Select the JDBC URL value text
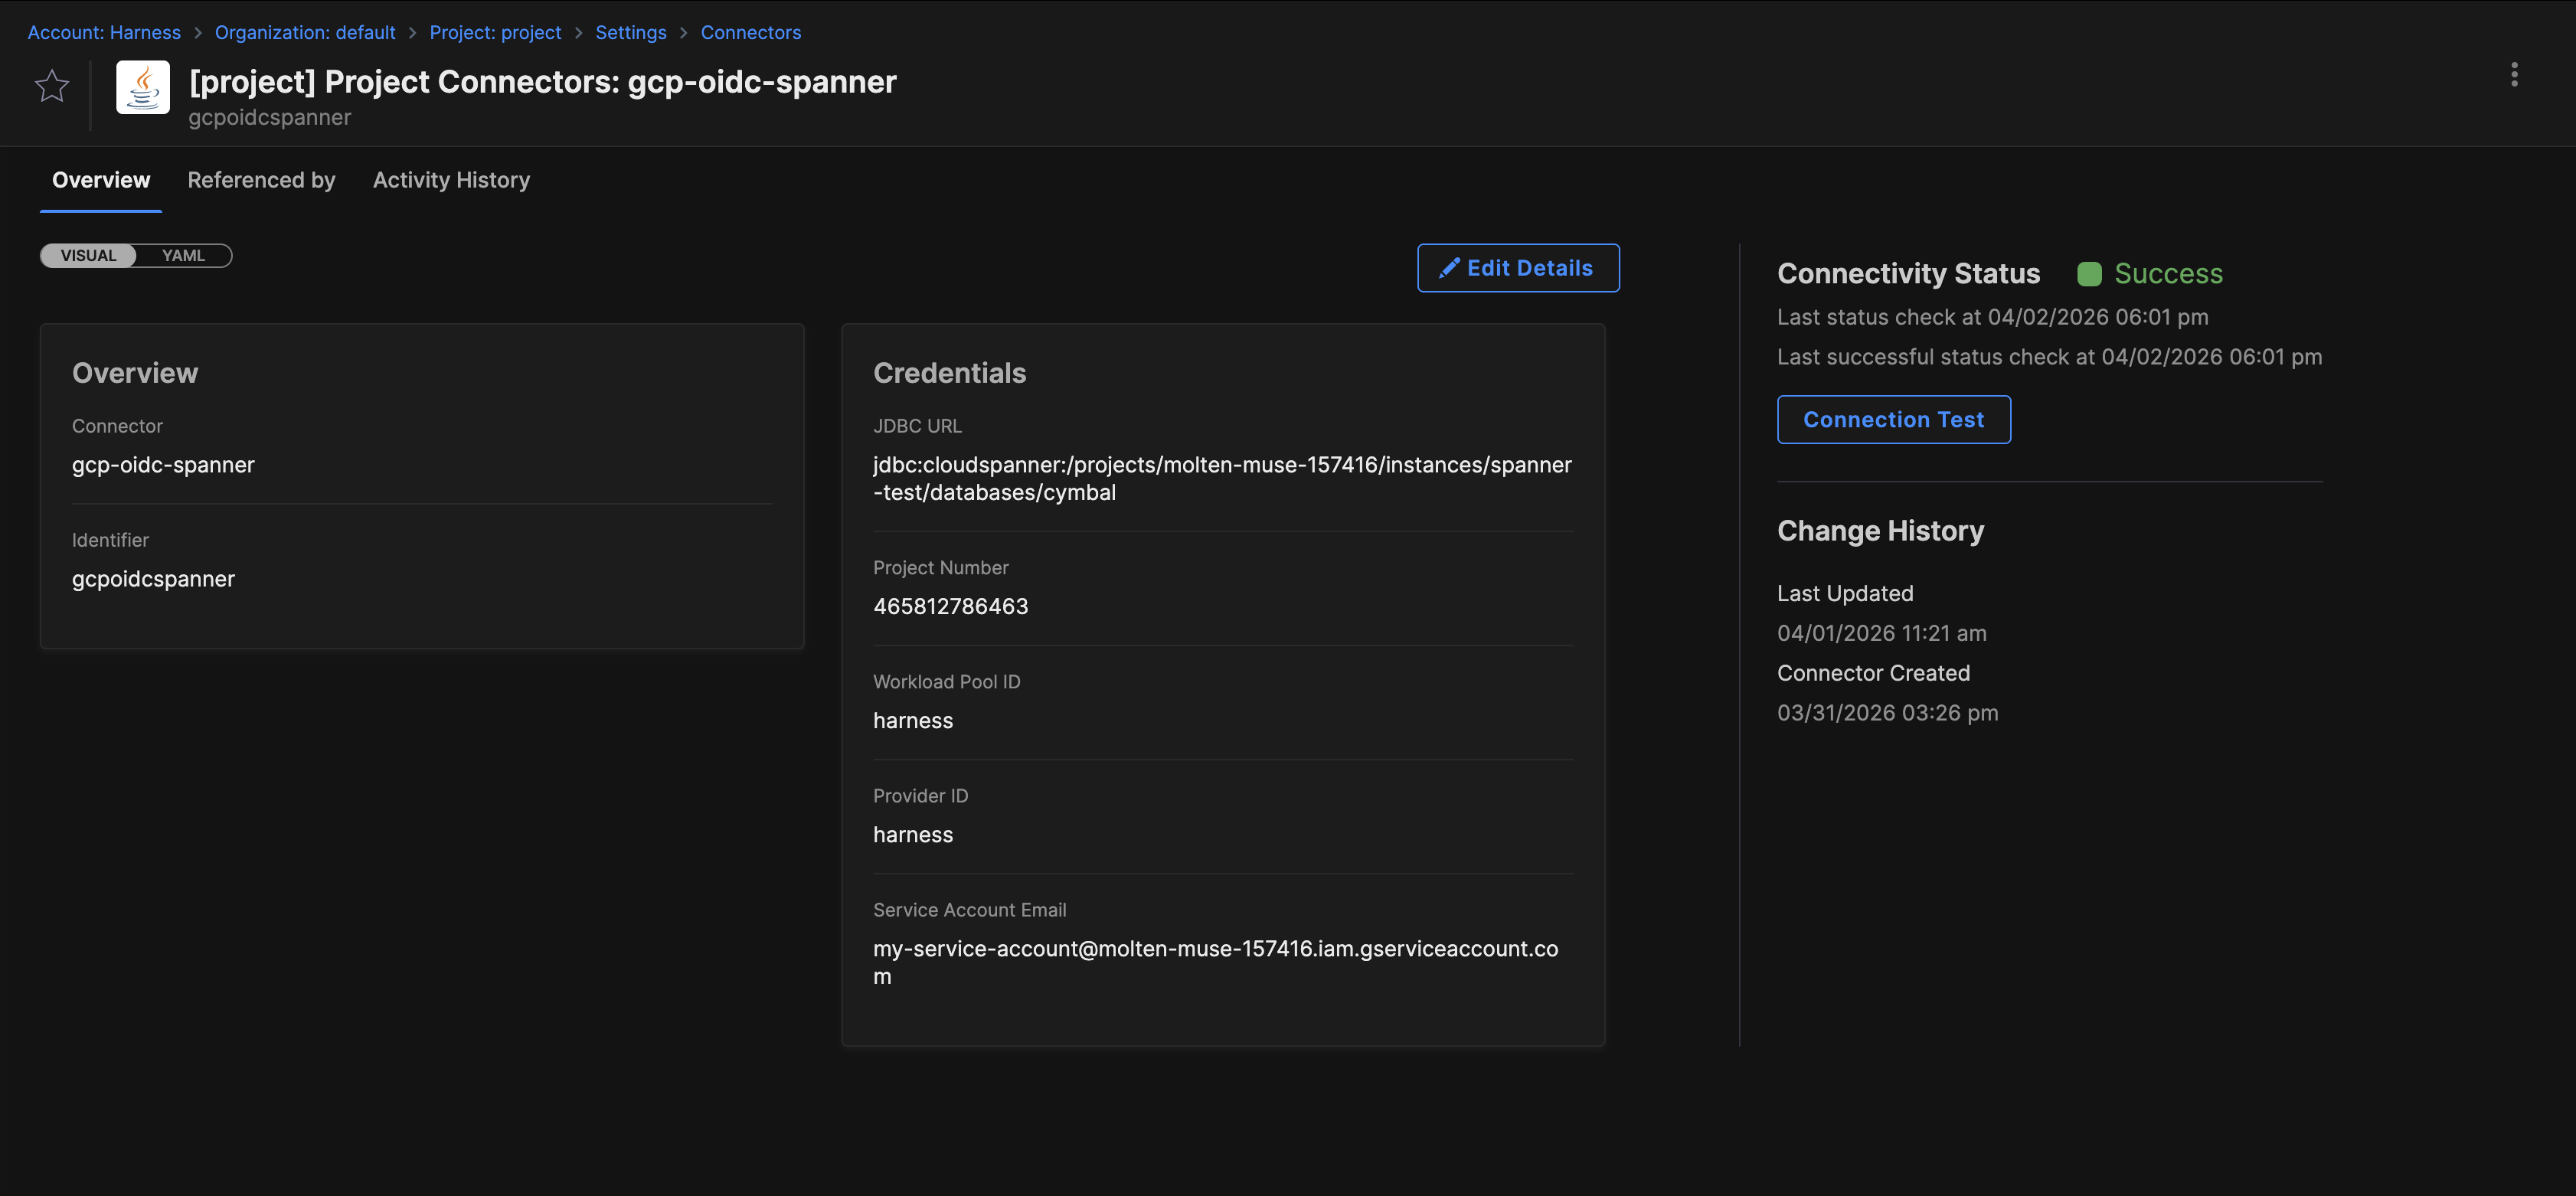The image size is (2576, 1196). (1222, 479)
